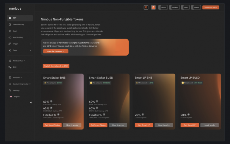The width and height of the screenshot is (230, 144).
Task: Expand the dApps submenu chevron
Action: (x=31, y=44)
